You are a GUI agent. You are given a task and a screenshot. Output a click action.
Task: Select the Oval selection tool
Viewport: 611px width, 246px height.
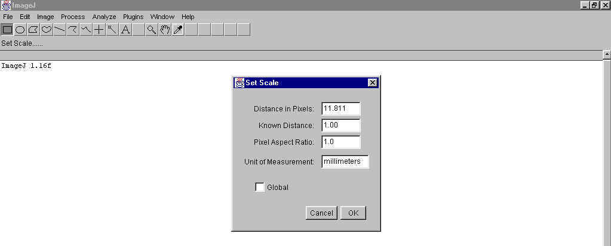coord(20,30)
